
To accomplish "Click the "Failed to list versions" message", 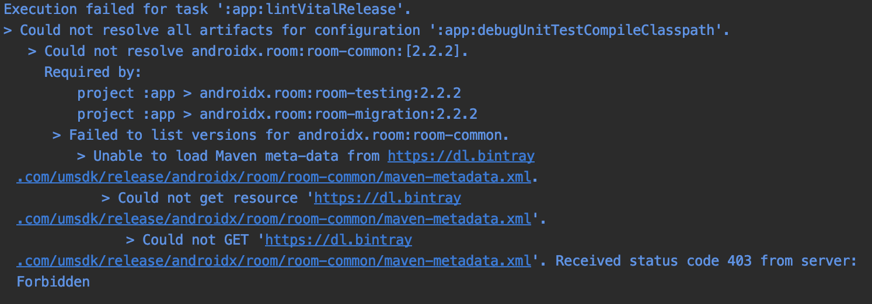I will pos(175,135).
